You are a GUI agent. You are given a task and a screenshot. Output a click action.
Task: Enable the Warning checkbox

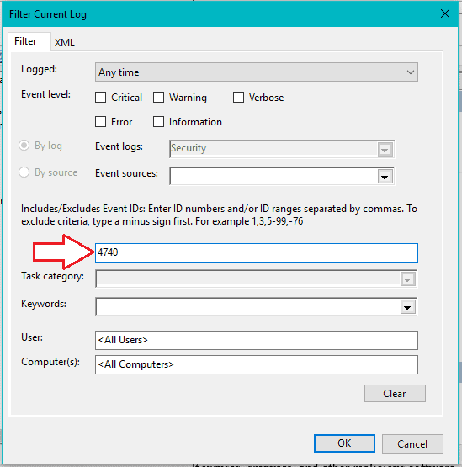click(158, 98)
